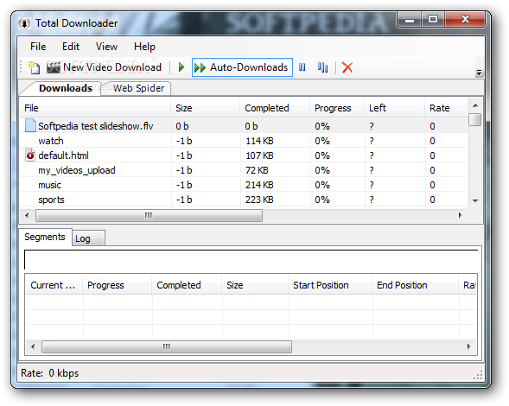Click the red default.html file icon
The height and width of the screenshot is (406, 509).
click(x=30, y=155)
